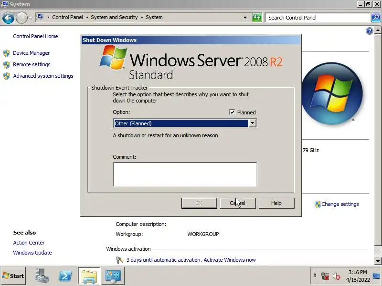Click the scroll up arrow
Image resolution: width=382 pixels, height=286 pixels.
[378, 31]
